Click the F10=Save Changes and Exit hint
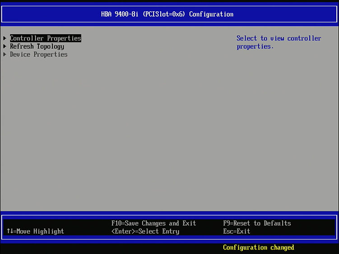This screenshot has height=254, width=339. [154, 223]
